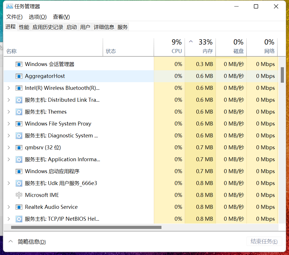Screen dimensions: 289x255
Task: Click the Windows 启动应用程序 icon
Action: (x=19, y=171)
